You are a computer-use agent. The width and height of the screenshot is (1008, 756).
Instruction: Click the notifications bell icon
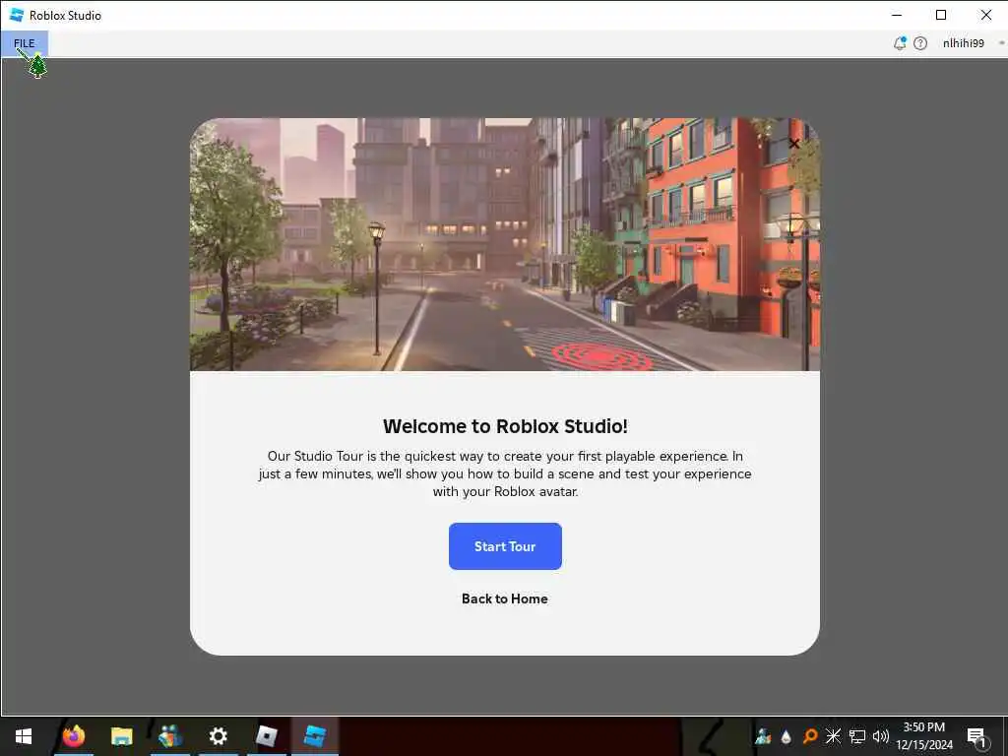click(x=900, y=43)
